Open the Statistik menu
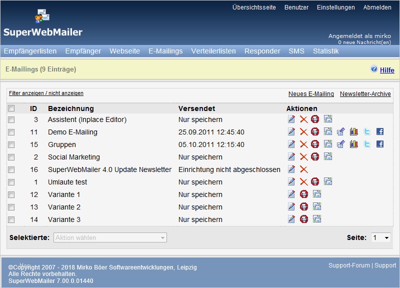Viewport: 400px width, 288px height. click(326, 51)
